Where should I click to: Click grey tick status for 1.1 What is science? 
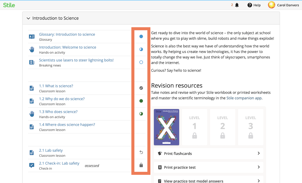(141, 88)
